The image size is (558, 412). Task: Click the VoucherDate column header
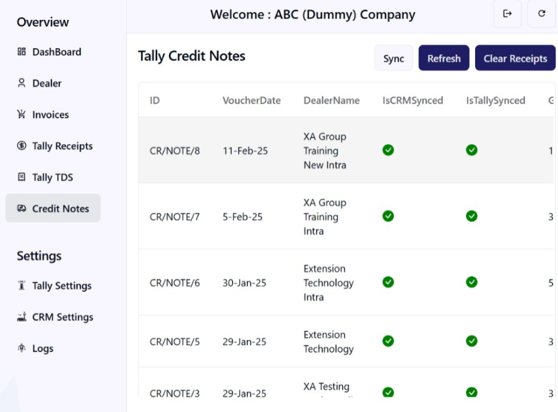(x=251, y=100)
